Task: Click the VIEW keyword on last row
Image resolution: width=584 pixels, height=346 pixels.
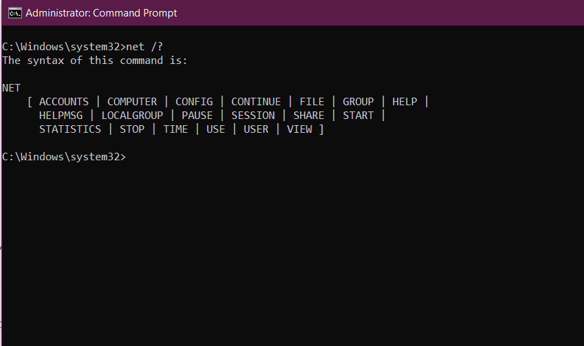Action: (x=300, y=129)
